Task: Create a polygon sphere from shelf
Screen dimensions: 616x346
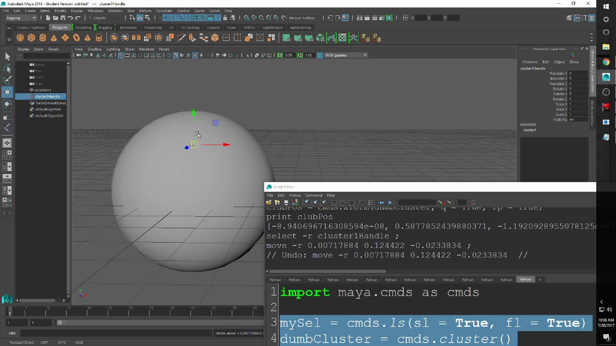Action: (x=20, y=38)
